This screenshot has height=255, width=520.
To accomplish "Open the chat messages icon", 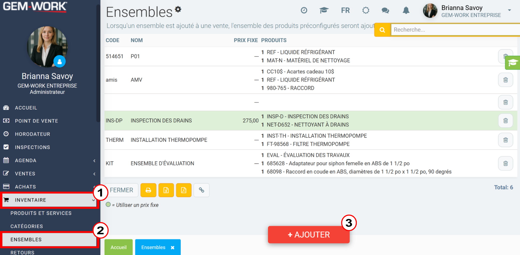I will (x=385, y=11).
